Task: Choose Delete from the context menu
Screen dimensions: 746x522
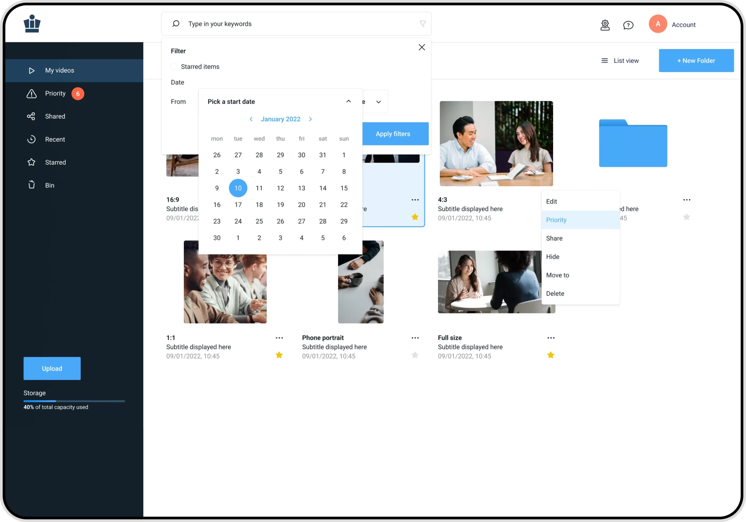Action: coord(555,294)
